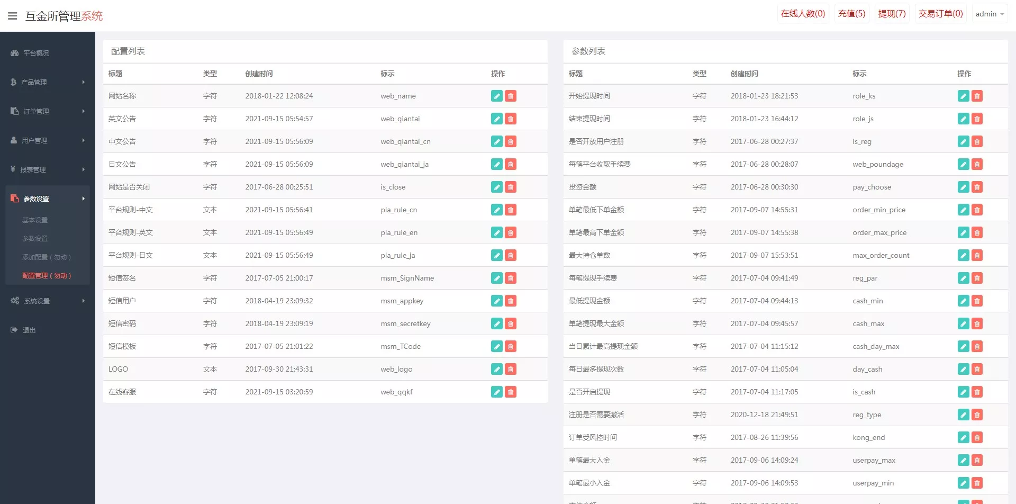Delete the web_logo configuration row
1016x504 pixels.
(x=510, y=369)
